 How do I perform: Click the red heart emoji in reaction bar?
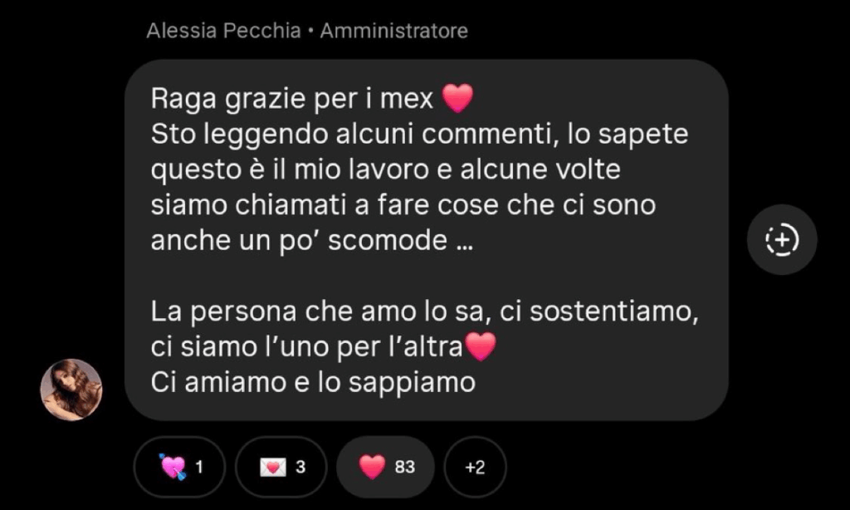(372, 467)
